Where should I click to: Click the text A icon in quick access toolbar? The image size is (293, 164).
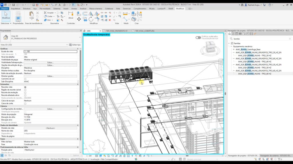coord(60,5)
